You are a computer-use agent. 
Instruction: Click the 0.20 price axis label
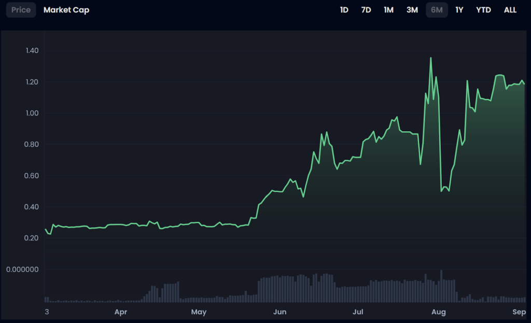[x=32, y=238]
